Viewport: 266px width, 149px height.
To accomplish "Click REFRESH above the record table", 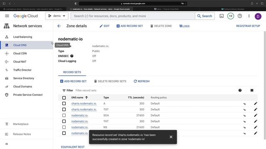I will [142, 81].
